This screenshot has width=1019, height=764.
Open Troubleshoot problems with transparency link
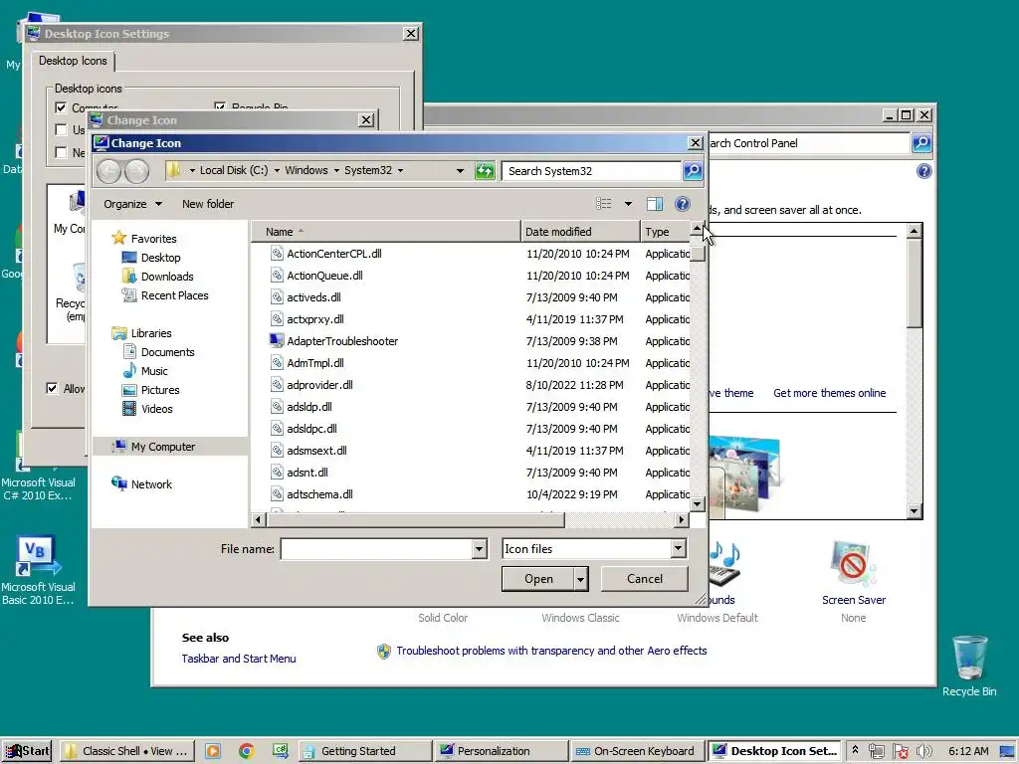pyautogui.click(x=551, y=651)
